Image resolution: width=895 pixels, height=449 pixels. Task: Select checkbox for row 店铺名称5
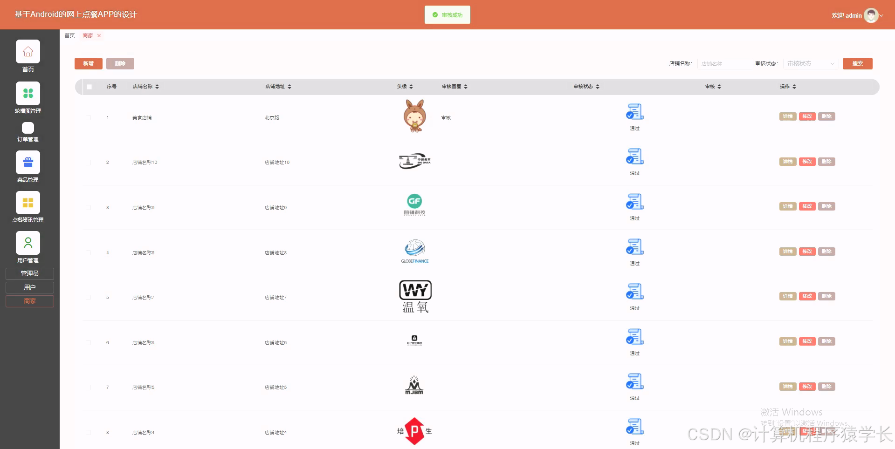89,387
